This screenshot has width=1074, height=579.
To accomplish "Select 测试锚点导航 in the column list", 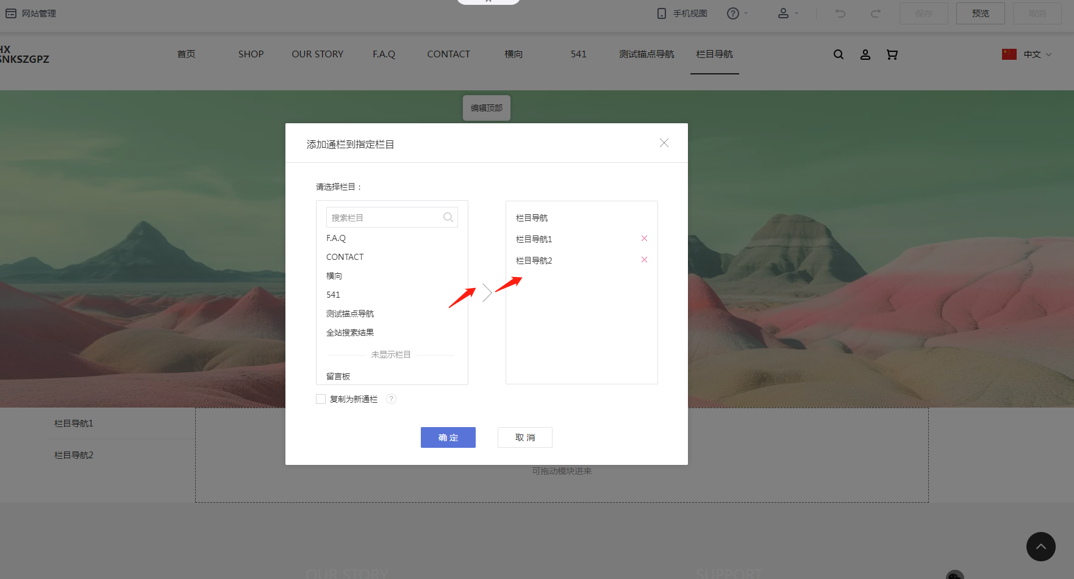I will coord(350,314).
